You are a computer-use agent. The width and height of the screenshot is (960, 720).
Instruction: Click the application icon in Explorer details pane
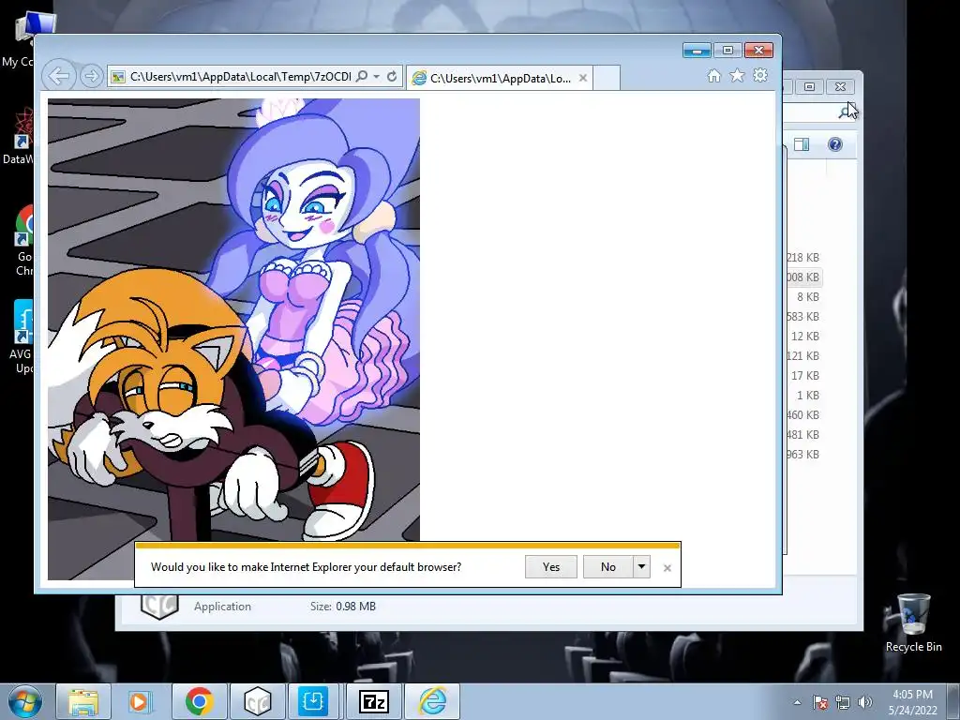[159, 607]
